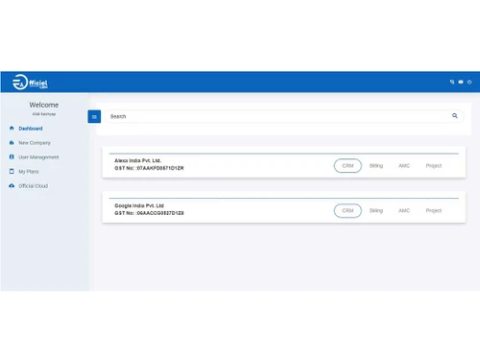Open User Management in the sidebar
Image resolution: width=480 pixels, height=360 pixels.
38,157
